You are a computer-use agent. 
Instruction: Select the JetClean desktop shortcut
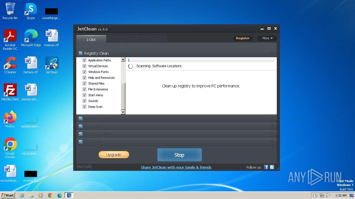coord(52,65)
